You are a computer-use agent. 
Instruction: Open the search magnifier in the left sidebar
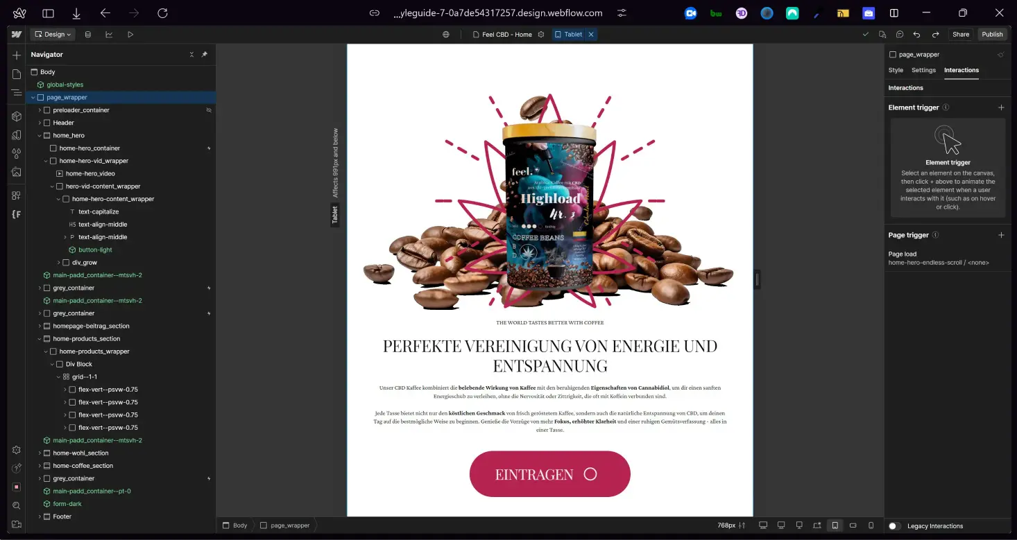point(17,505)
